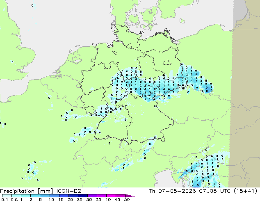Click the '50' legend scale label
This screenshot has height=201, width=260.
click(x=127, y=199)
